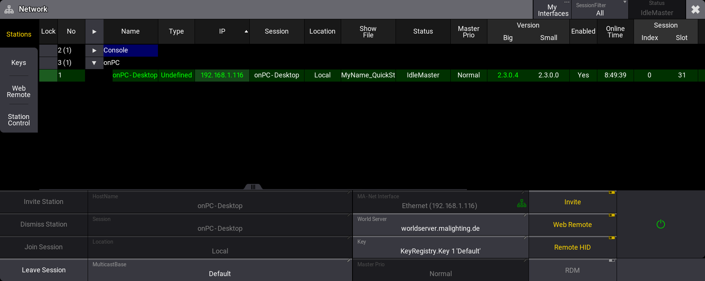The width and height of the screenshot is (705, 281).
Task: Click the Network icon in the title bar
Action: point(9,9)
